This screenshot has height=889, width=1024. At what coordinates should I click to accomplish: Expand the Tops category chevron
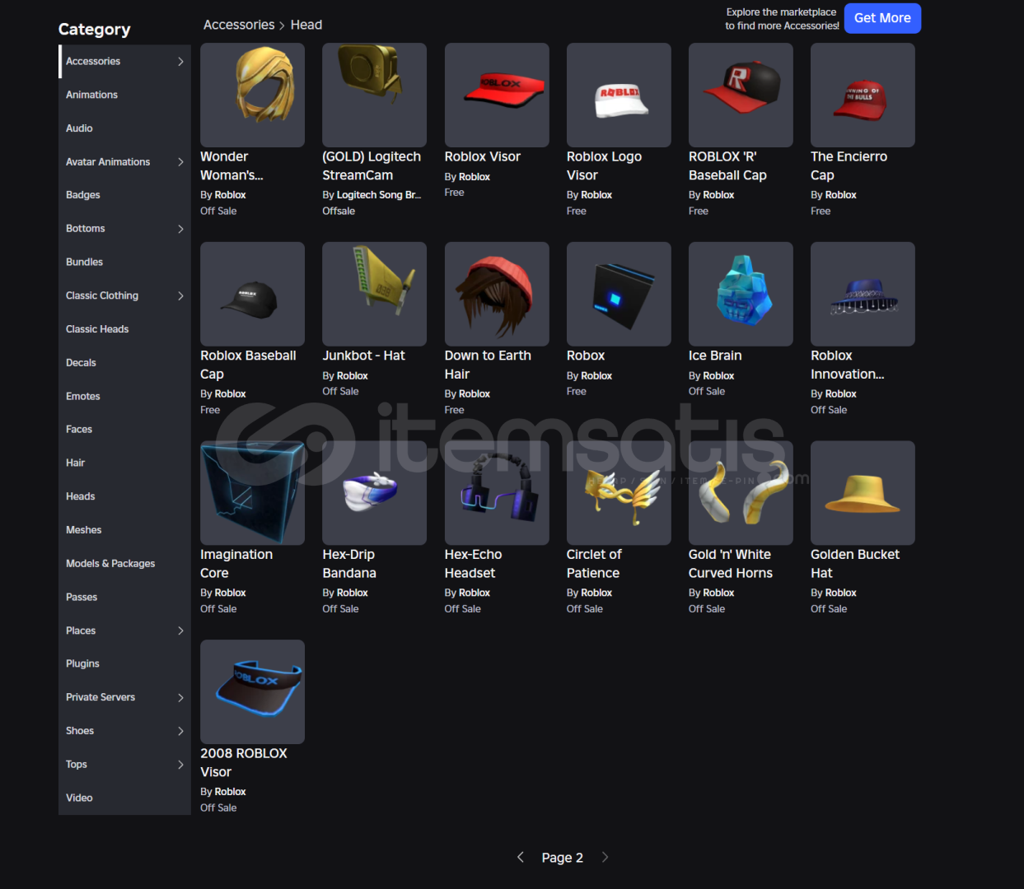pos(180,765)
